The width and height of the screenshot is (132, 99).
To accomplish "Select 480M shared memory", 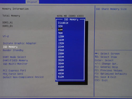I will tap(61, 74).
